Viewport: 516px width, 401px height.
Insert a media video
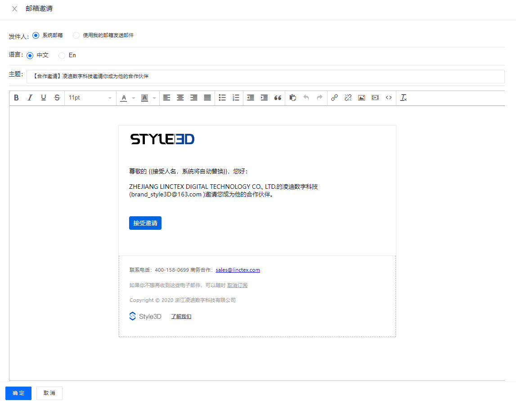pos(375,97)
